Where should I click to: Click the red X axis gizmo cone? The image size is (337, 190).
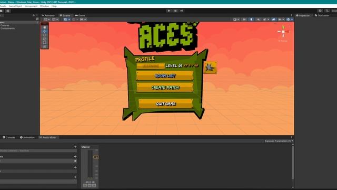(288, 32)
